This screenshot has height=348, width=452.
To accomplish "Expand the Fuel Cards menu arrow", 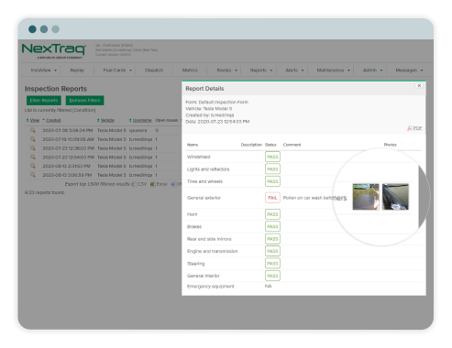I will [x=130, y=71].
